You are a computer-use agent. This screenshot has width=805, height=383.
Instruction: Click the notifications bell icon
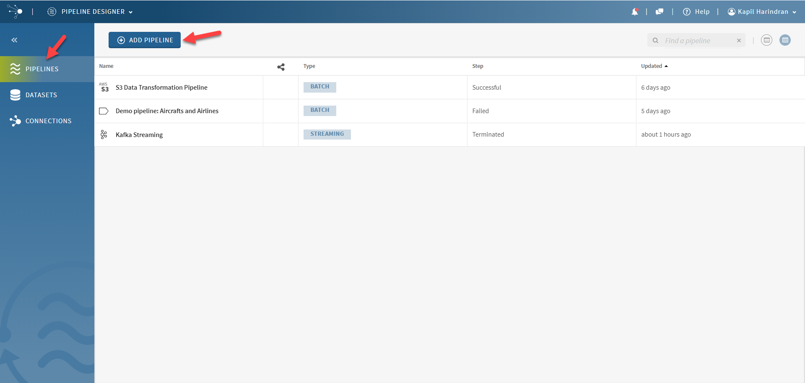(634, 11)
